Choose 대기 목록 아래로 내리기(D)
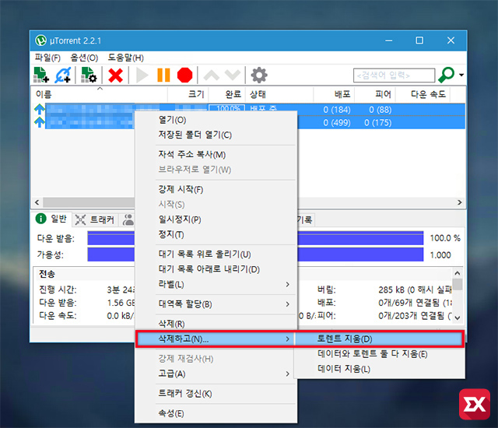Viewport: 498px width, 428px height. click(216, 269)
